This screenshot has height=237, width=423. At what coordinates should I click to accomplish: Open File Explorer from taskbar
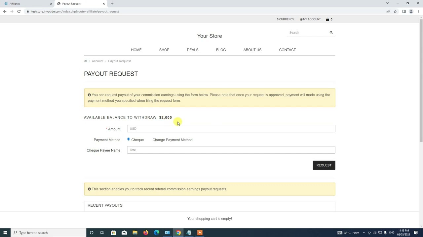tap(135, 233)
